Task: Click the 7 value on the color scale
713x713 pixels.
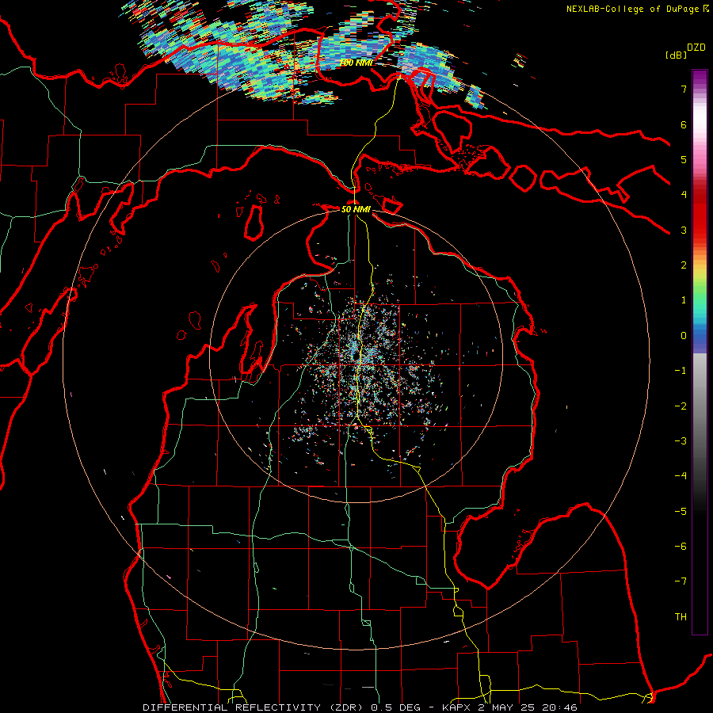Action: (684, 89)
